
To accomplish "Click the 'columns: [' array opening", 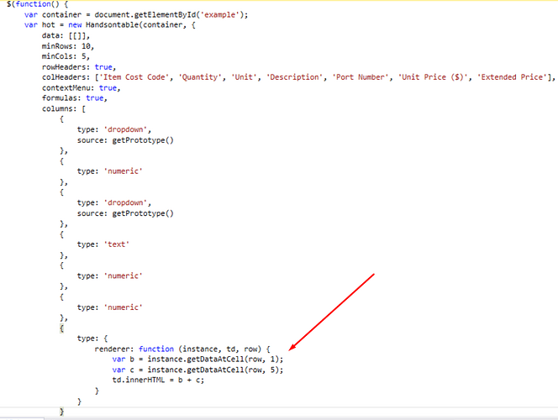I will tap(66, 108).
